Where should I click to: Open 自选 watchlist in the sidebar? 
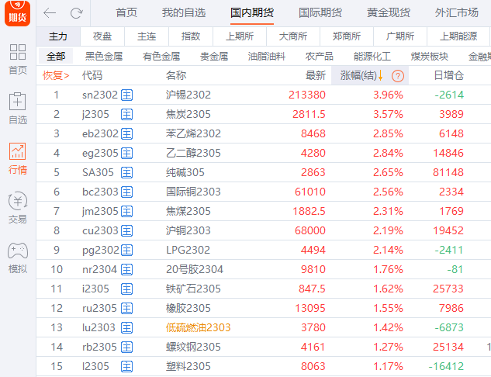pos(17,109)
